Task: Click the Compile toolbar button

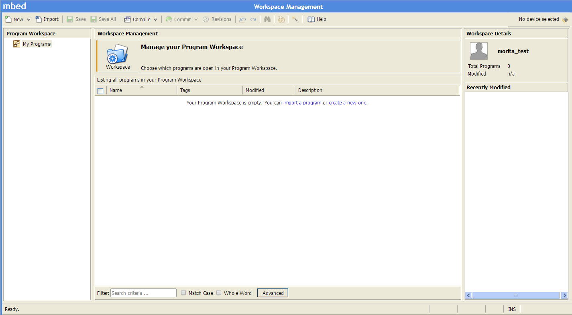Action: (x=137, y=19)
